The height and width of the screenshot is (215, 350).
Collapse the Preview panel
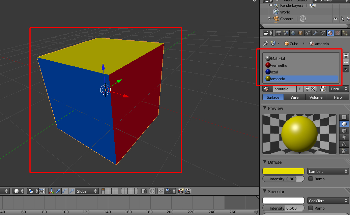click(265, 108)
